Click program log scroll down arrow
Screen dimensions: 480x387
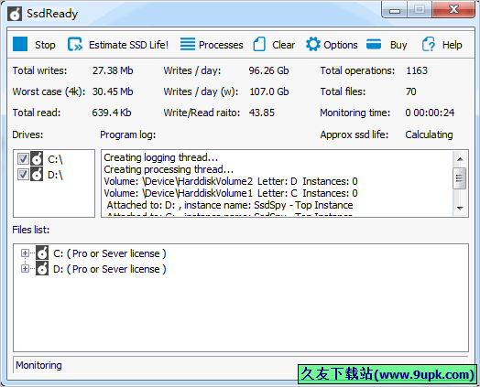(x=460, y=208)
